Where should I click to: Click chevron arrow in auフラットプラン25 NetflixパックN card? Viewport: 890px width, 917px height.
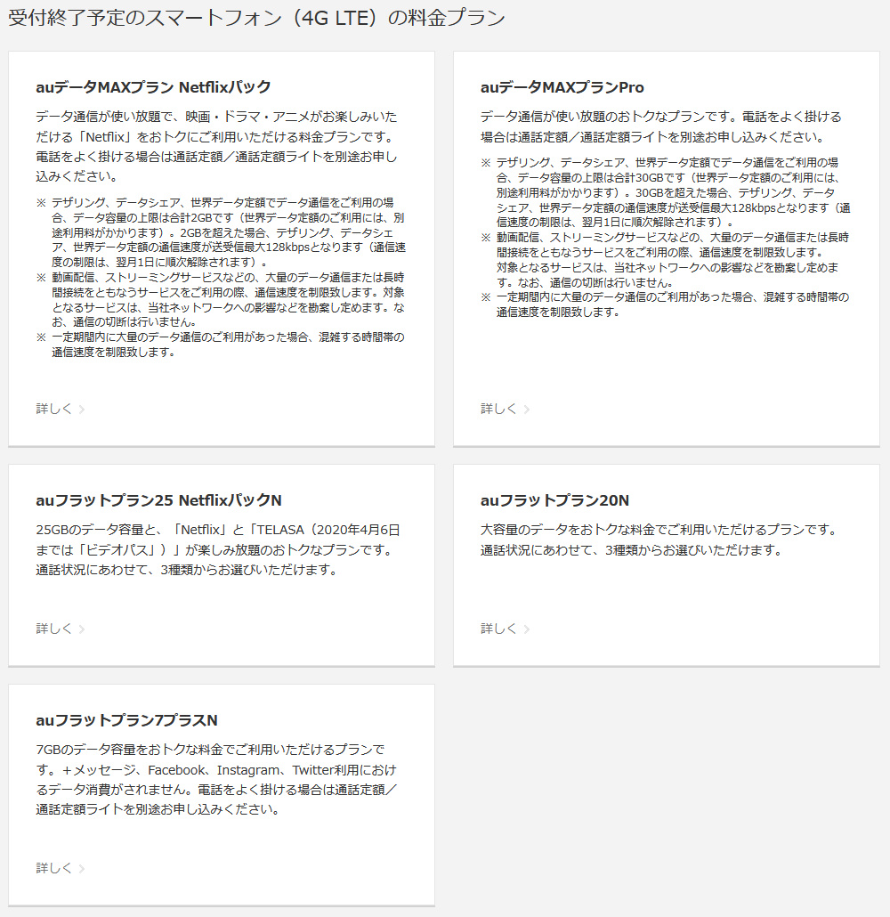82,629
